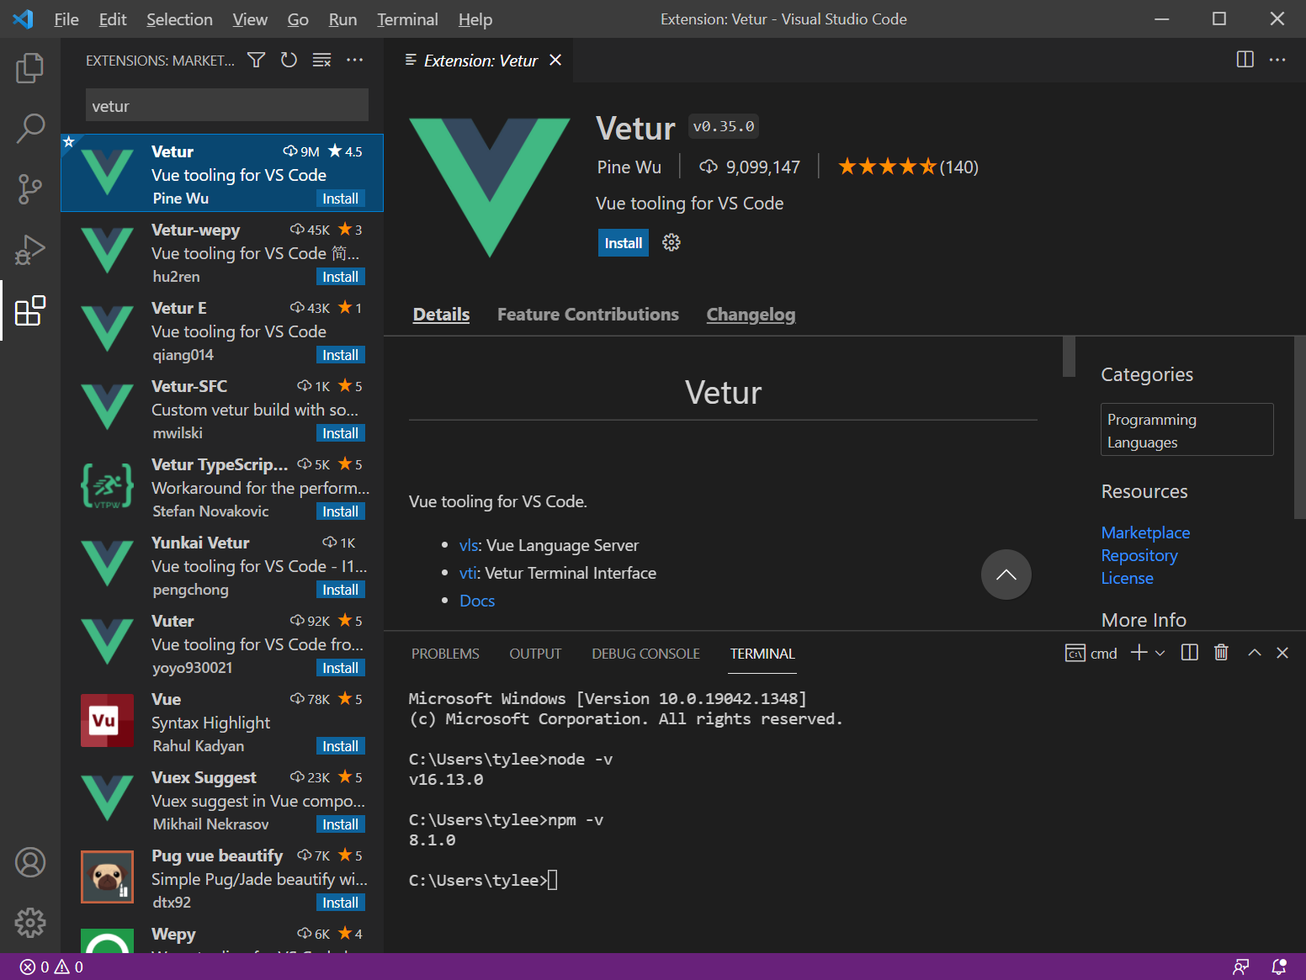The height and width of the screenshot is (980, 1306).
Task: Open the Marketplace resource link
Action: click(x=1145, y=532)
